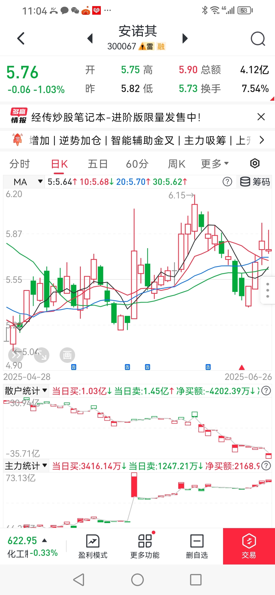The image size is (275, 595).
Task: Open 主力统计 help question mark
Action: pyautogui.click(x=266, y=466)
